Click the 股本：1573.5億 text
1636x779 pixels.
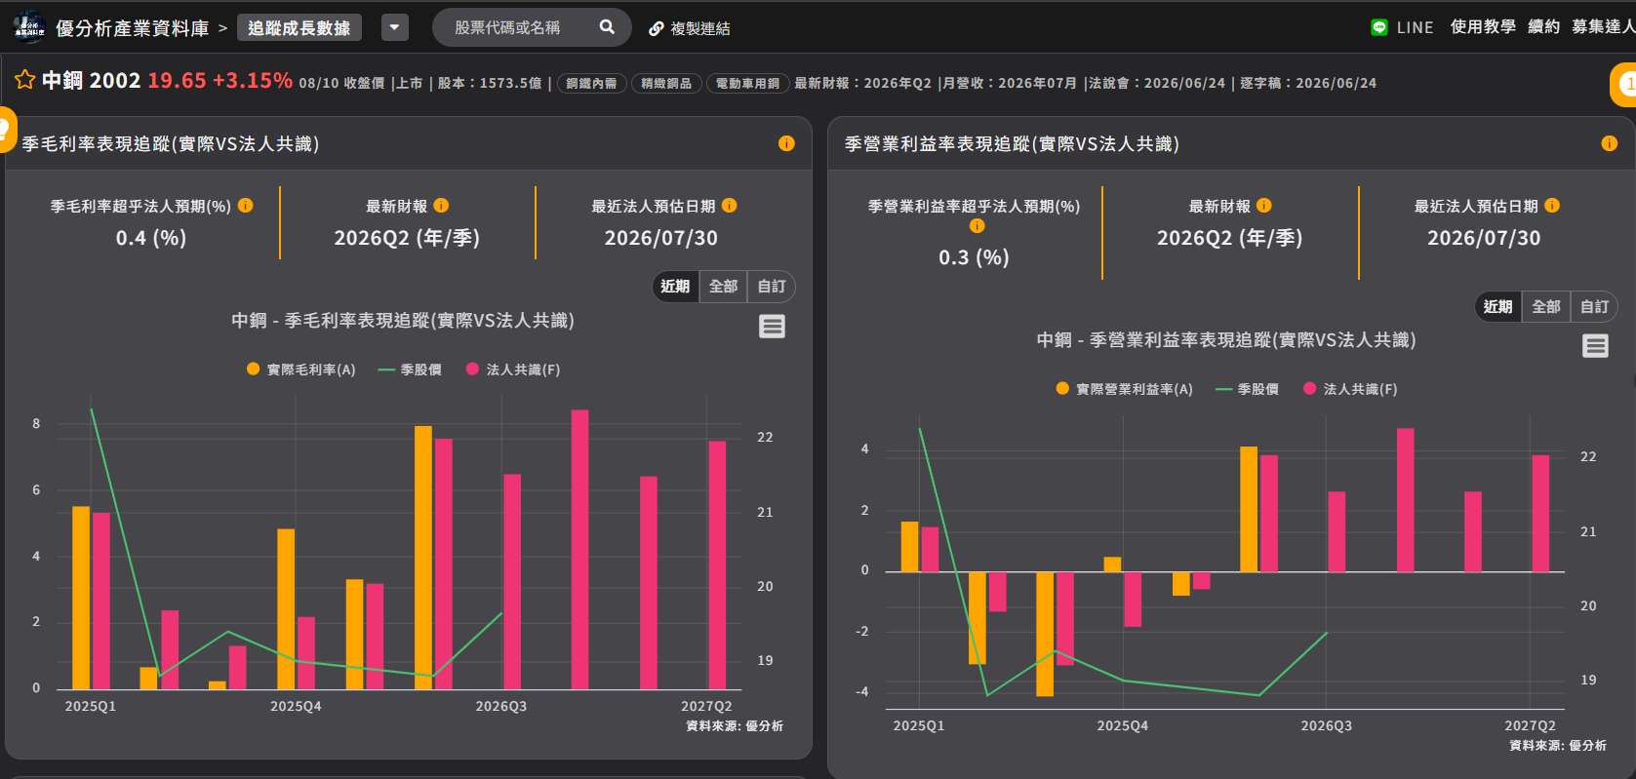pos(490,84)
